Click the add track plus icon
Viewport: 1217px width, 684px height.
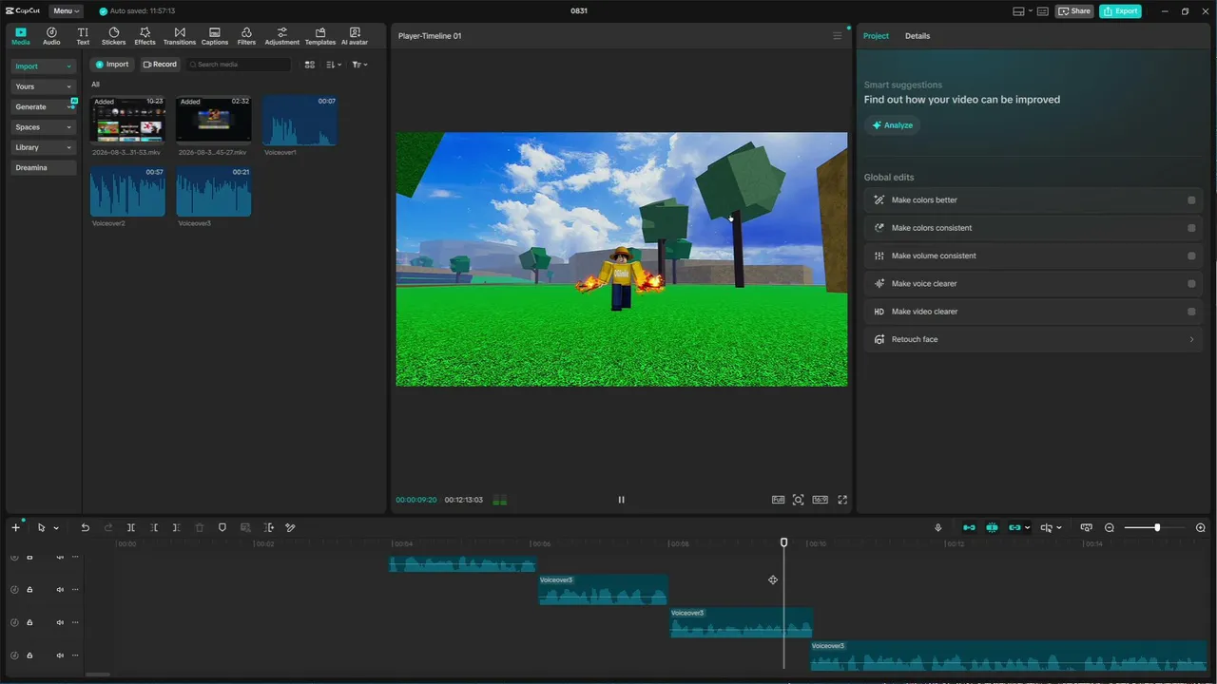[x=15, y=527]
